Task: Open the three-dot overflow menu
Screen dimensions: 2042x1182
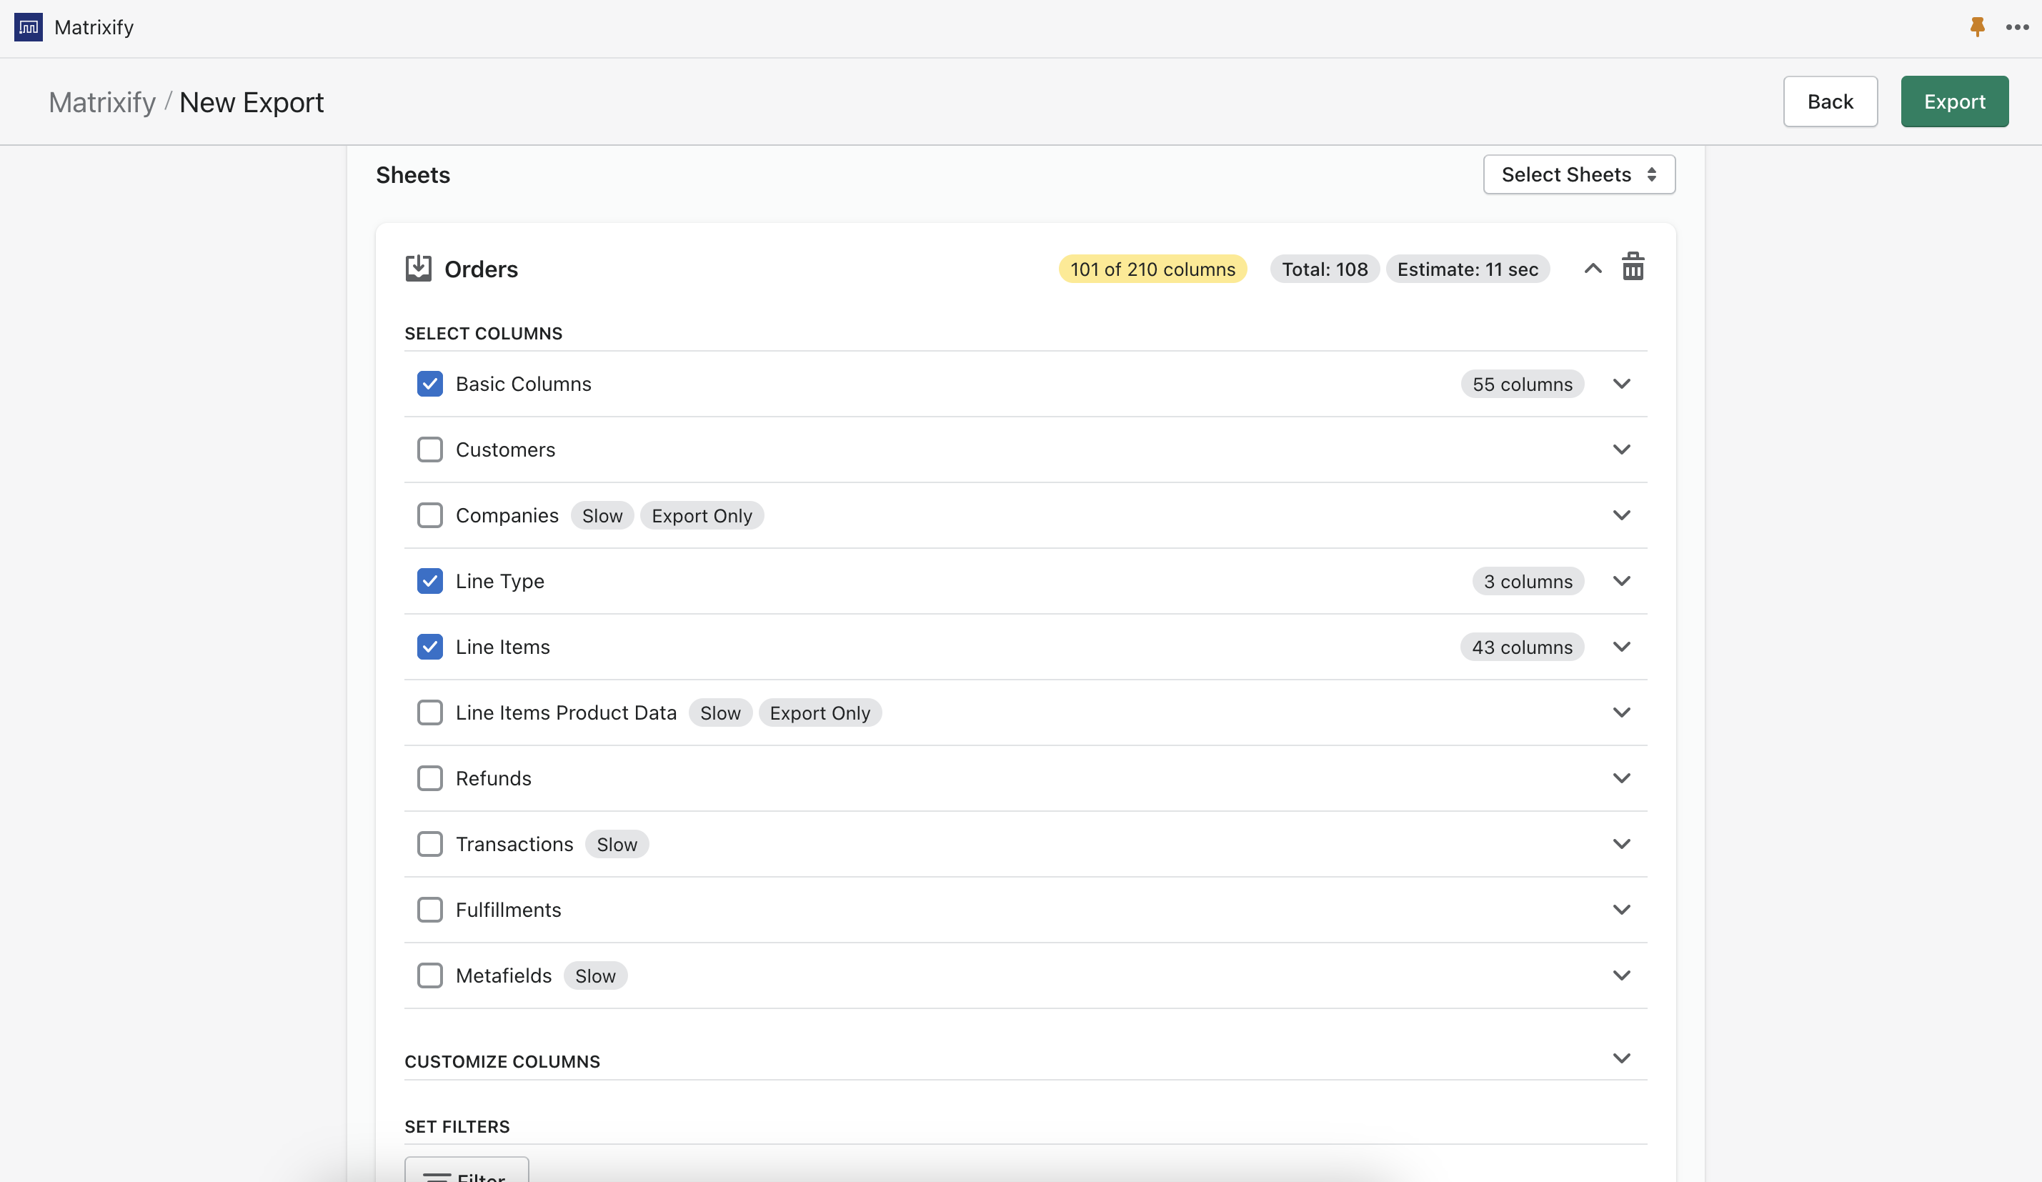Action: [x=2017, y=26]
